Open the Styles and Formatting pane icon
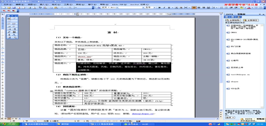This screenshot has height=126, width=266. (x=99, y=8)
